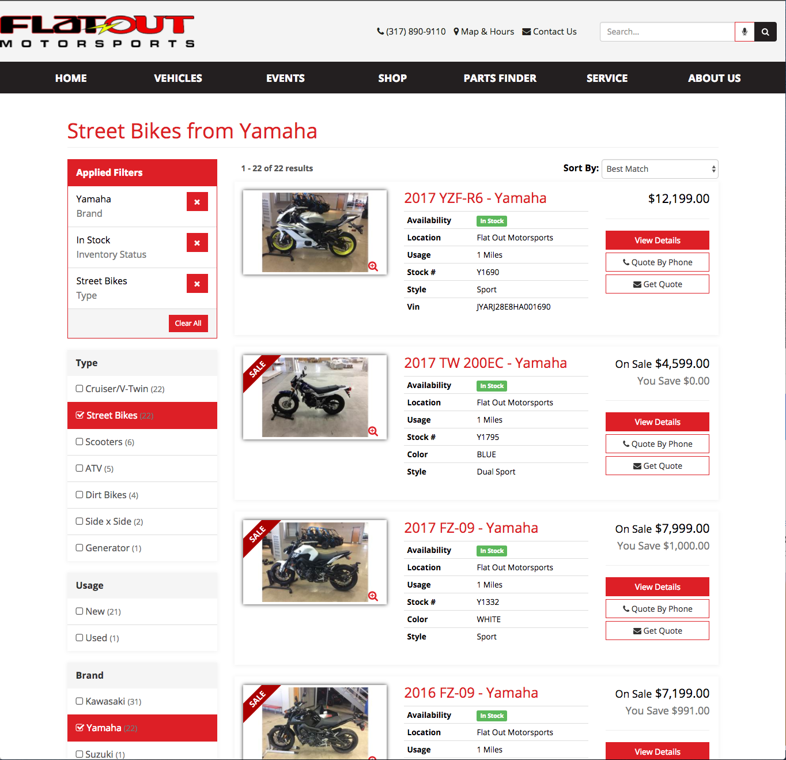Click the microphone voice search icon
The image size is (786, 760).
coord(745,32)
